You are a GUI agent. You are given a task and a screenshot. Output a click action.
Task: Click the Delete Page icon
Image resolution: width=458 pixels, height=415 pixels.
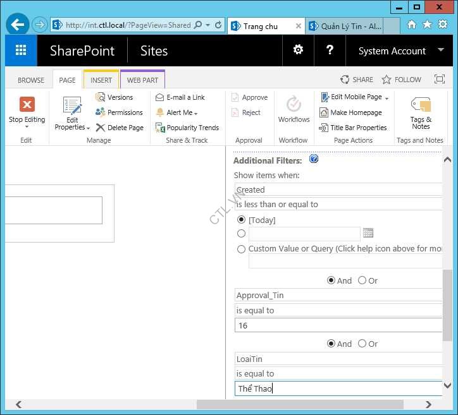pos(101,128)
